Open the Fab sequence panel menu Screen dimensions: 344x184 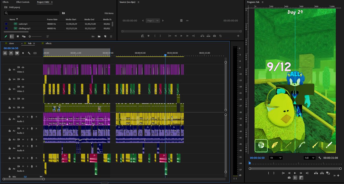point(34,43)
